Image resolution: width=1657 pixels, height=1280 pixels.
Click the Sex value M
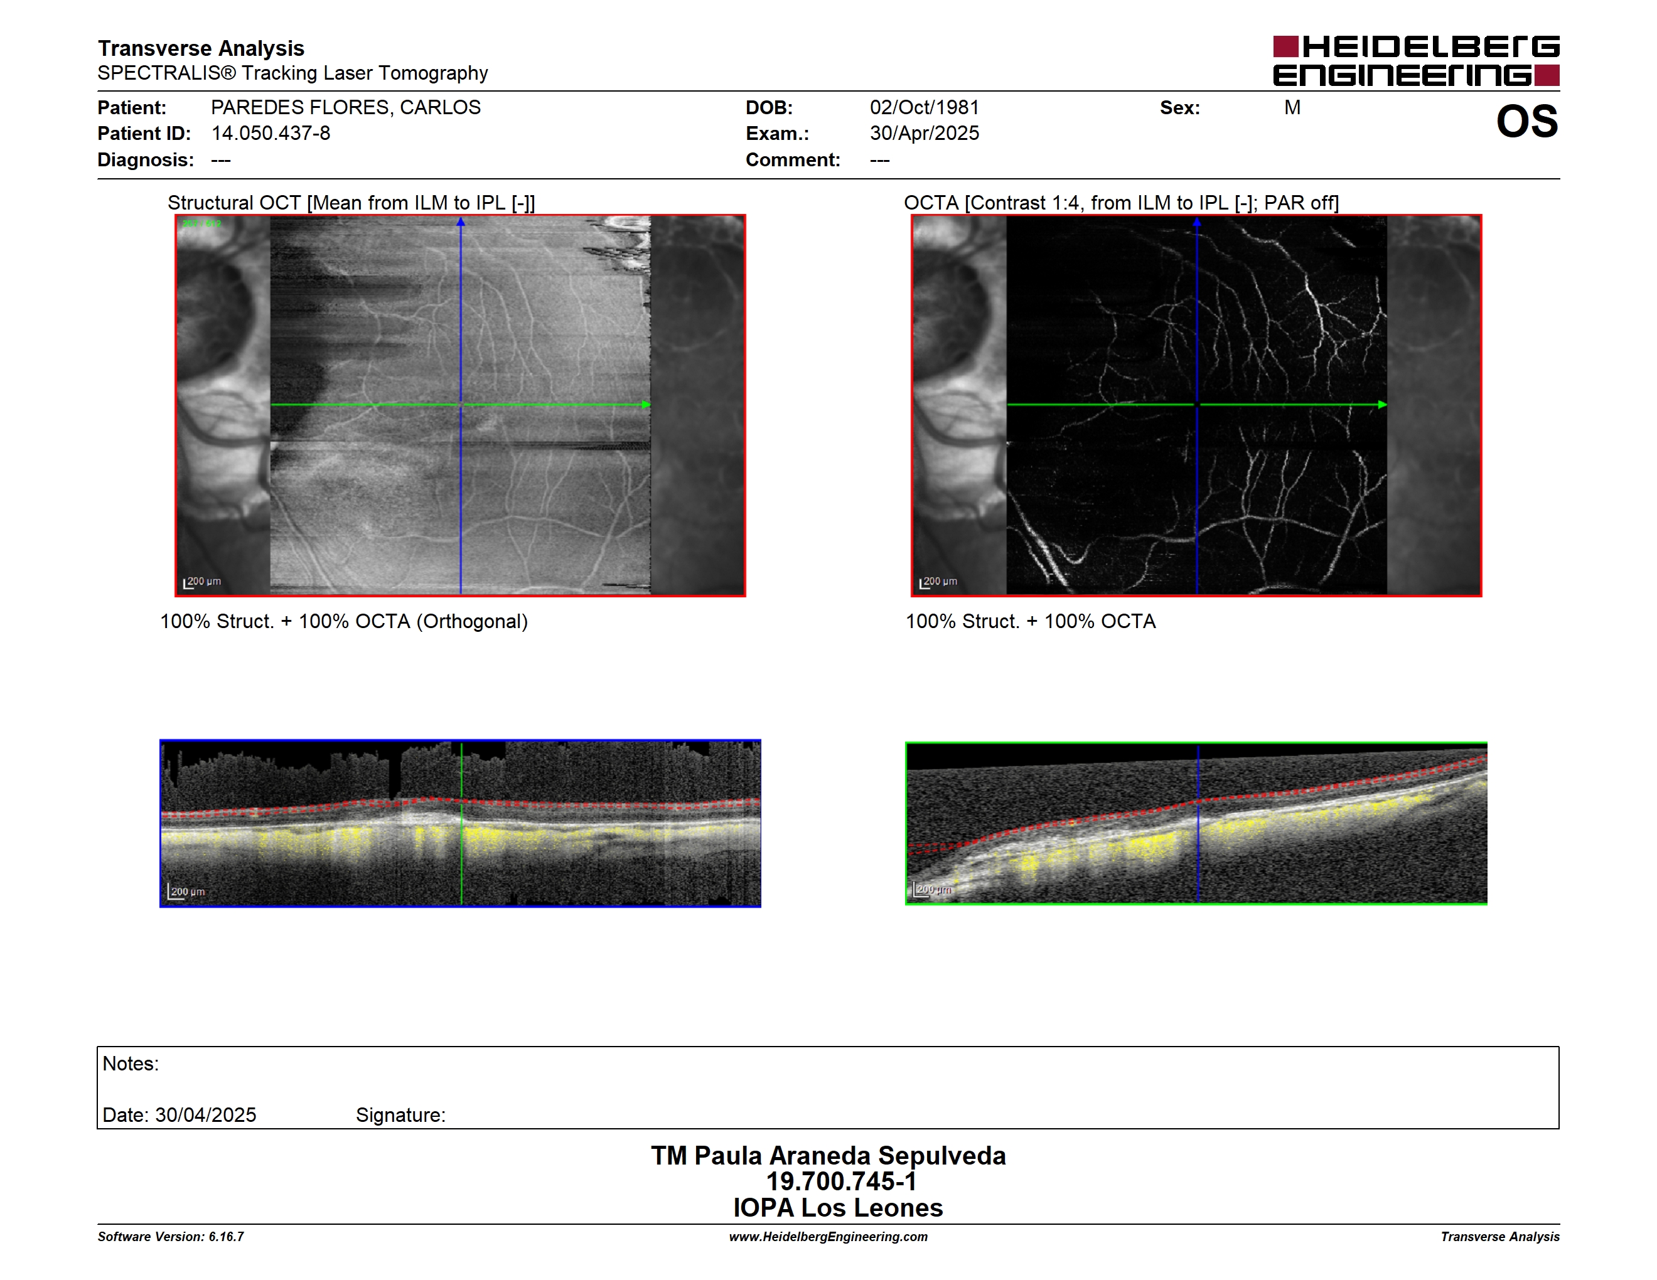pos(1292,108)
